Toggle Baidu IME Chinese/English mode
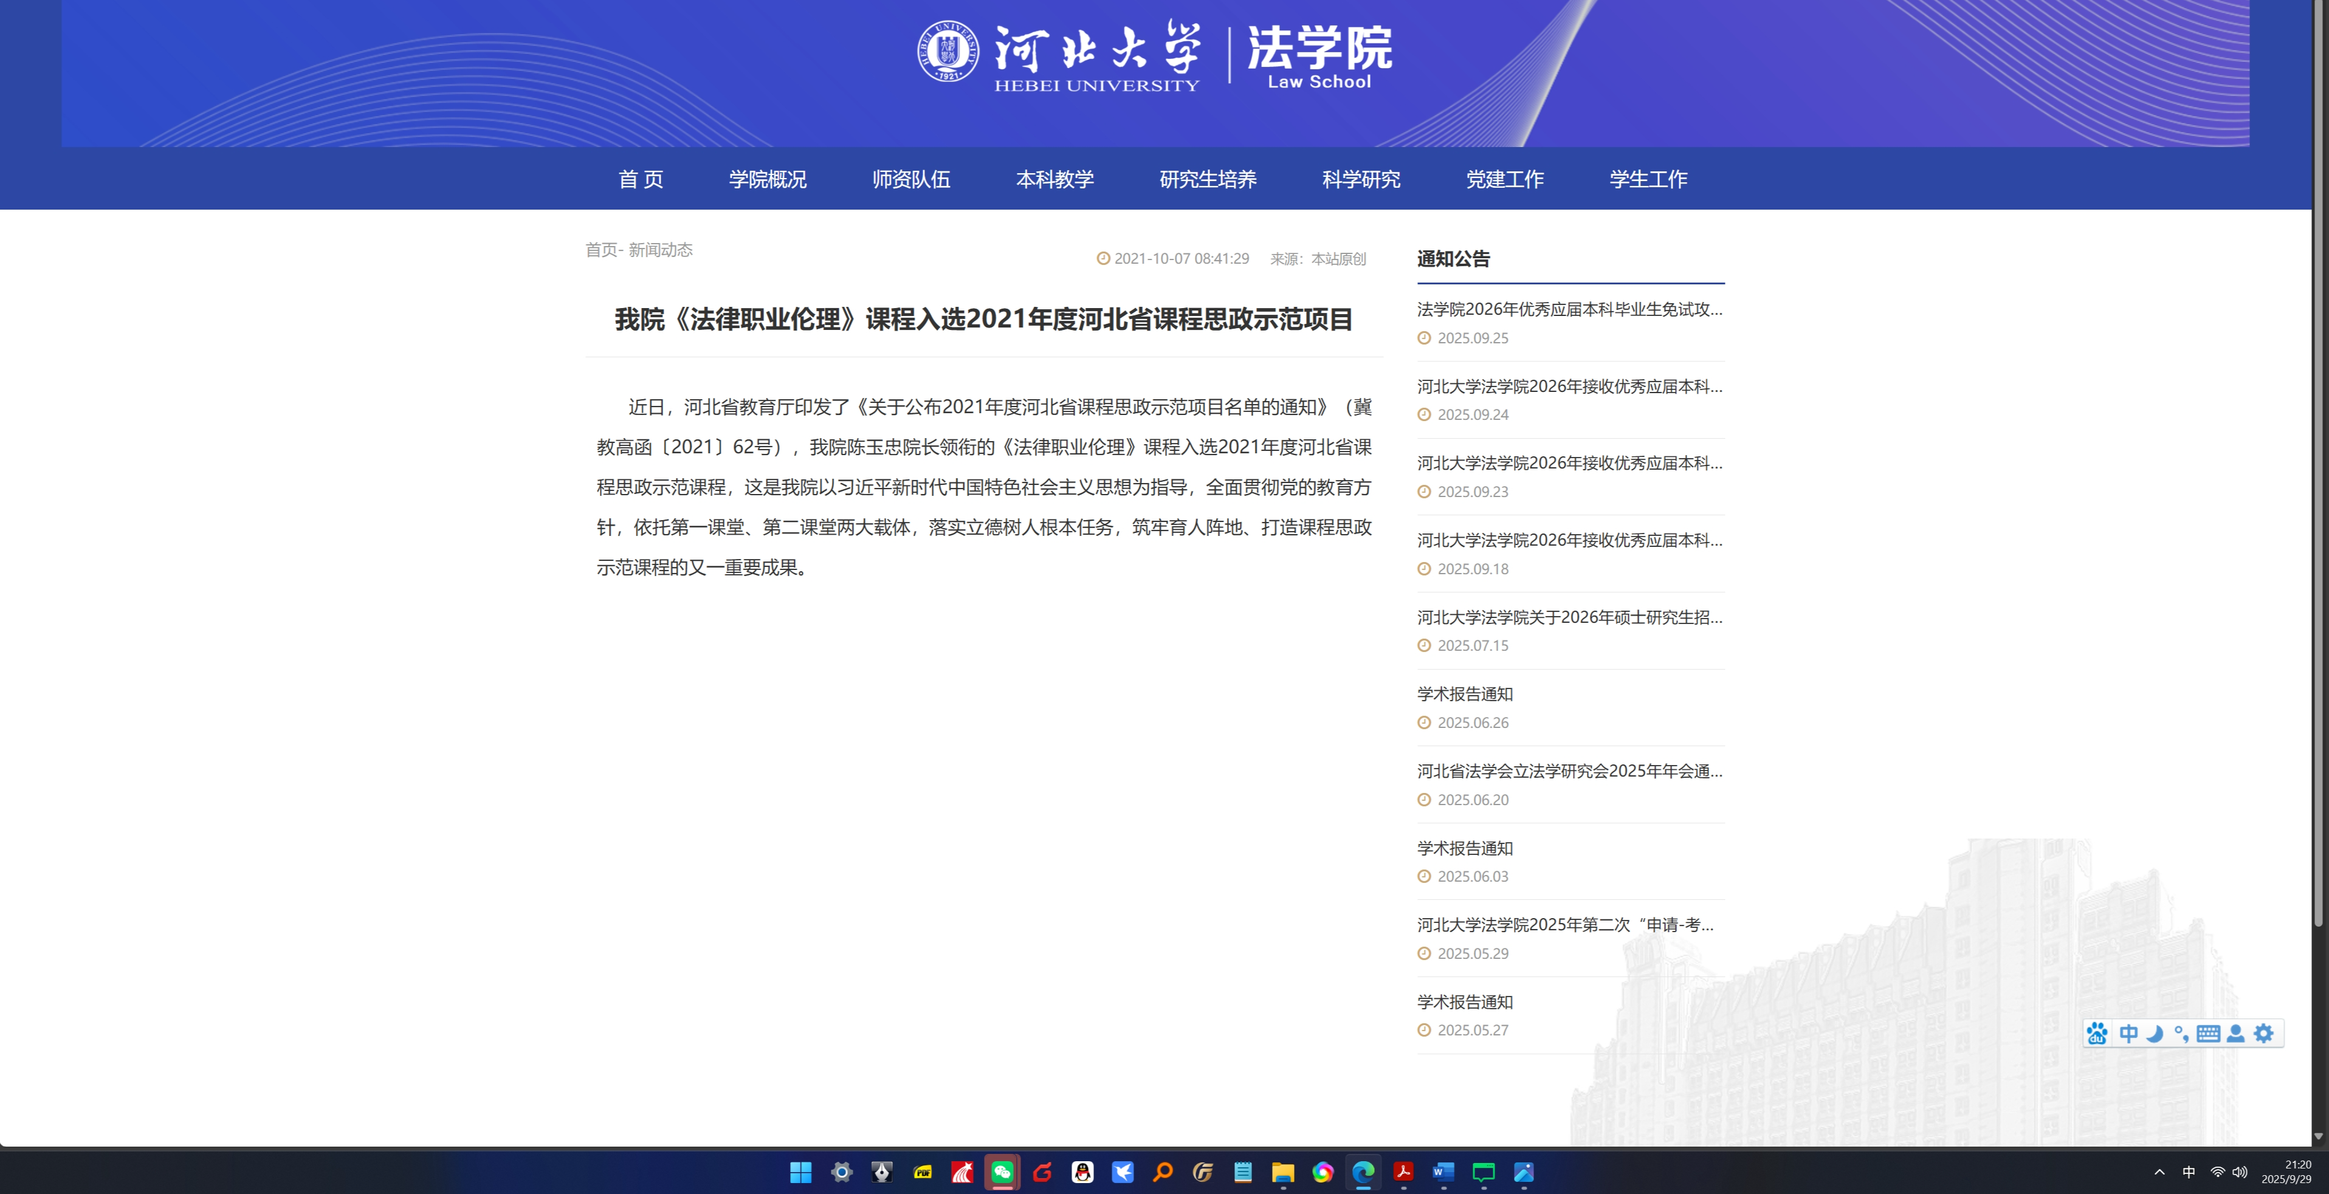 tap(2128, 1033)
